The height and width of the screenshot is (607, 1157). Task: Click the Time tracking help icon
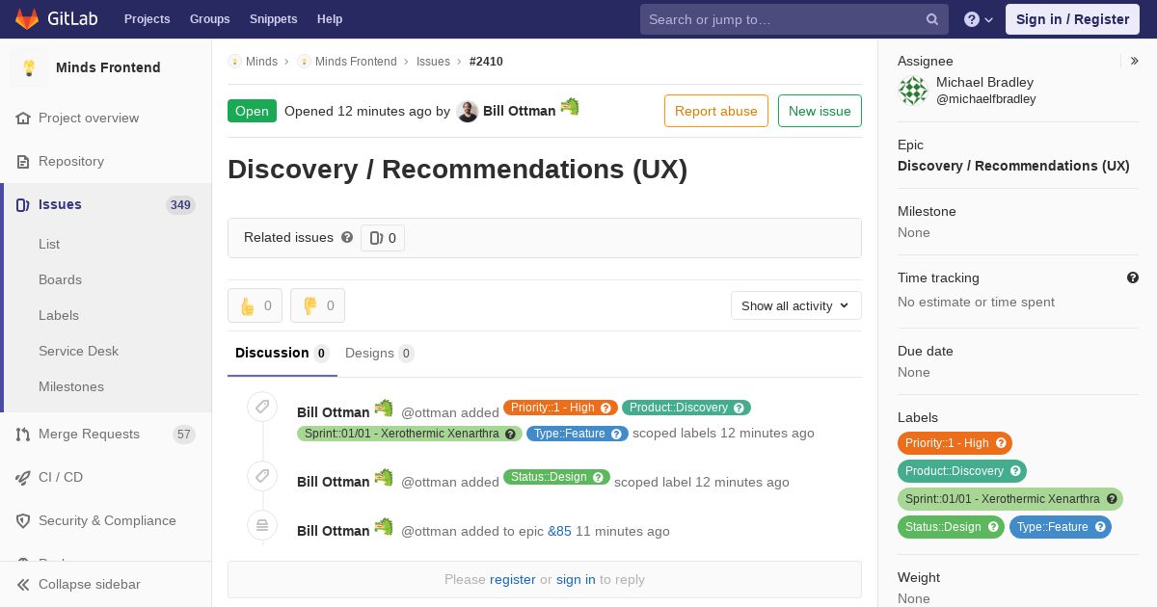[1133, 277]
